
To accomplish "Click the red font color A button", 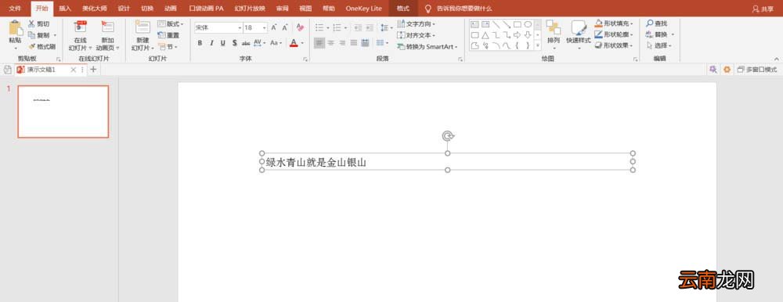I will click(294, 43).
